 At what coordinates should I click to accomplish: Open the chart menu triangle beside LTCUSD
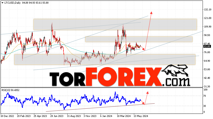tap(2, 3)
